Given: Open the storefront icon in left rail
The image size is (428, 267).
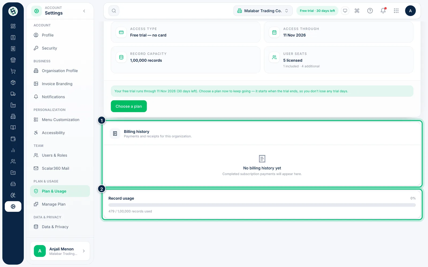Looking at the screenshot, I should click(x=13, y=60).
